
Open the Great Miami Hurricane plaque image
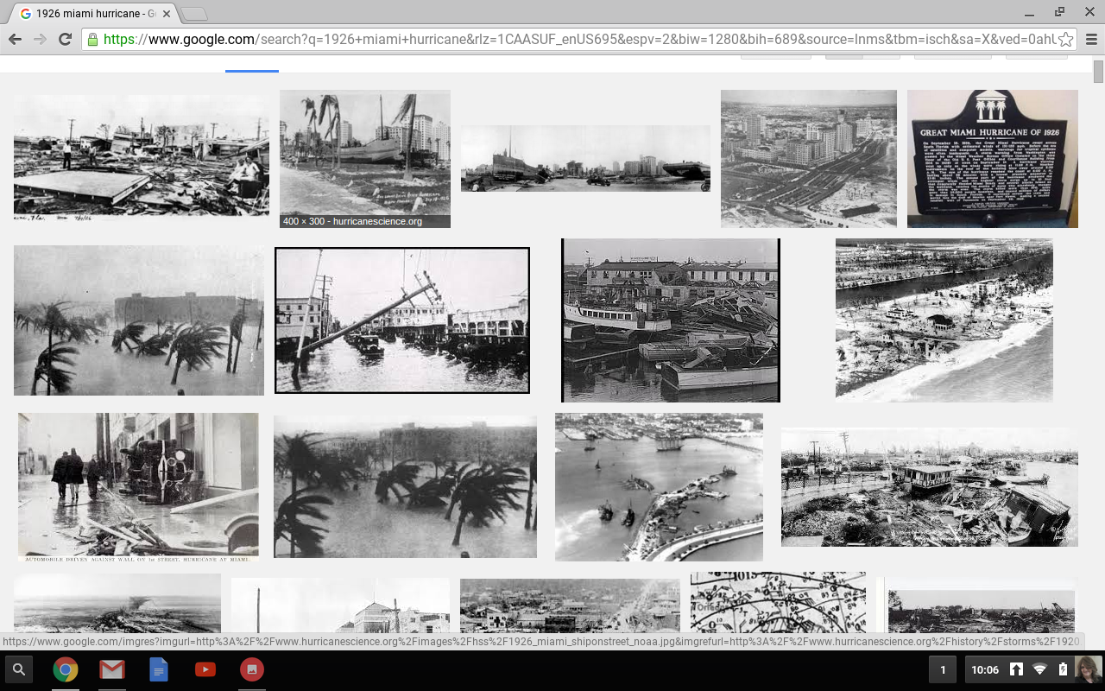[991, 159]
